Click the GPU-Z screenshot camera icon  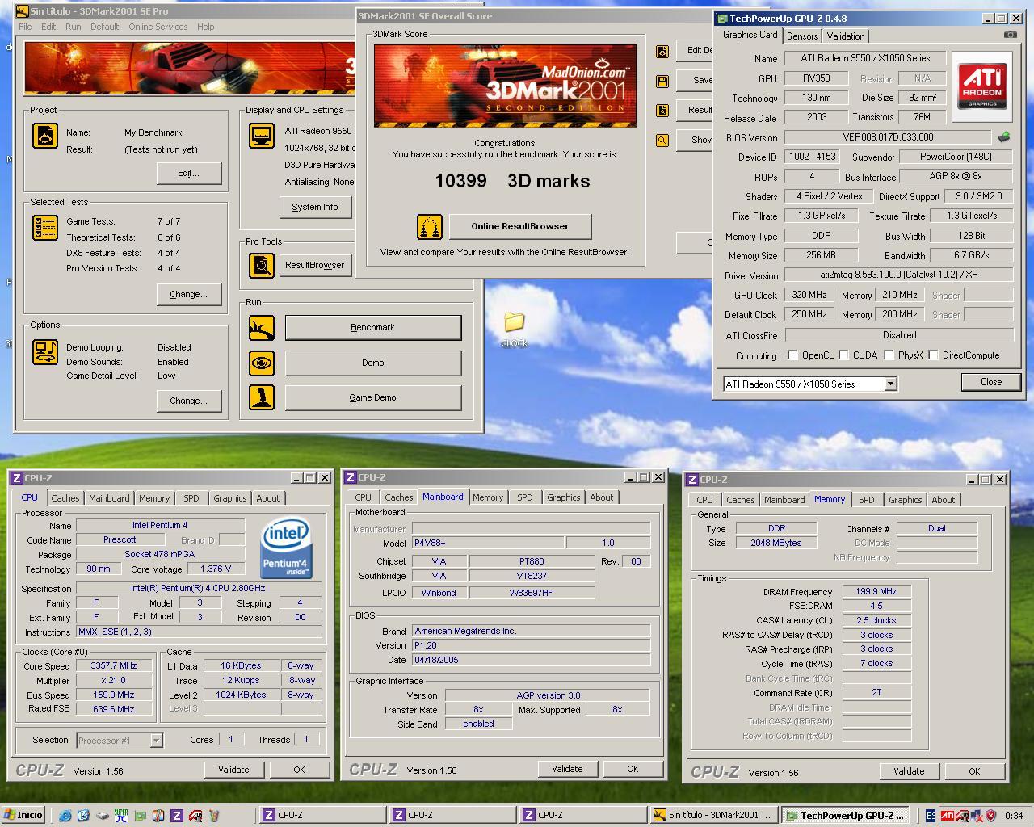click(x=1010, y=35)
